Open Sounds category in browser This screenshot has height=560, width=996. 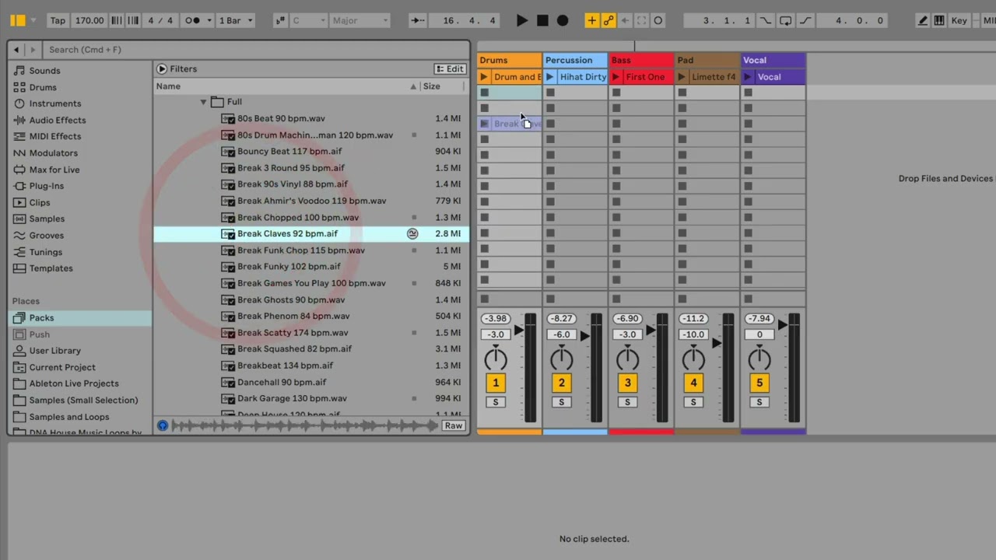click(44, 71)
